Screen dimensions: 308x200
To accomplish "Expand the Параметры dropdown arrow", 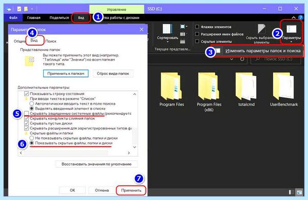I will [x=291, y=42].
